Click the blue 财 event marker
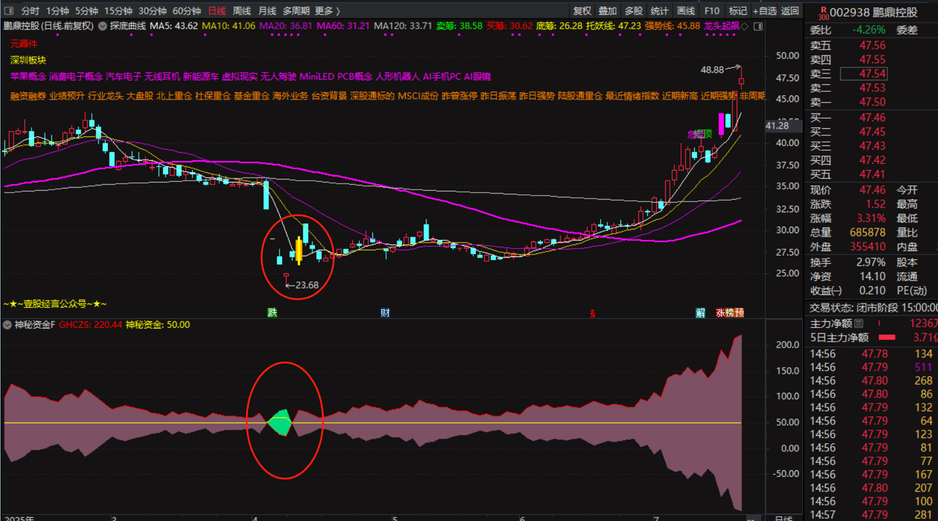This screenshot has width=938, height=521. tap(385, 313)
